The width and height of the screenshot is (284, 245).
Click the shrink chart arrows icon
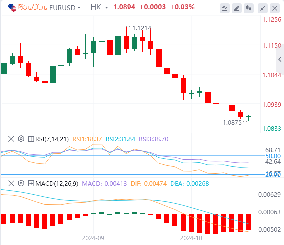click(263, 8)
